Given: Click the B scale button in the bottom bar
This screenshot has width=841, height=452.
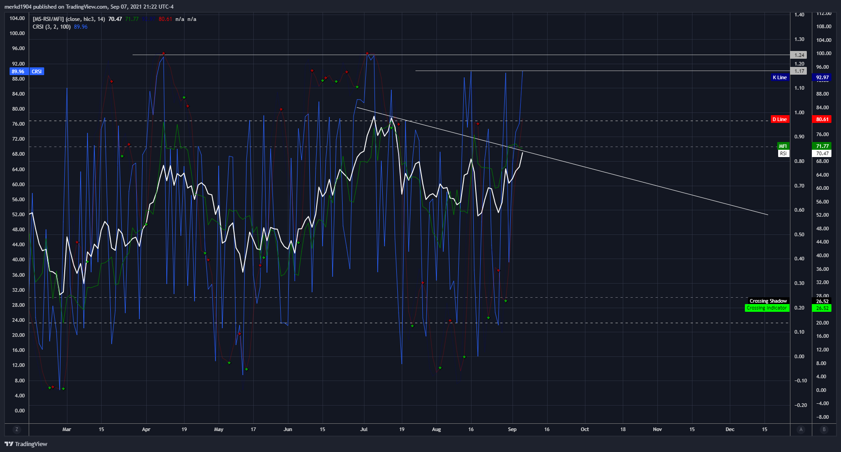Looking at the screenshot, I should tap(824, 429).
